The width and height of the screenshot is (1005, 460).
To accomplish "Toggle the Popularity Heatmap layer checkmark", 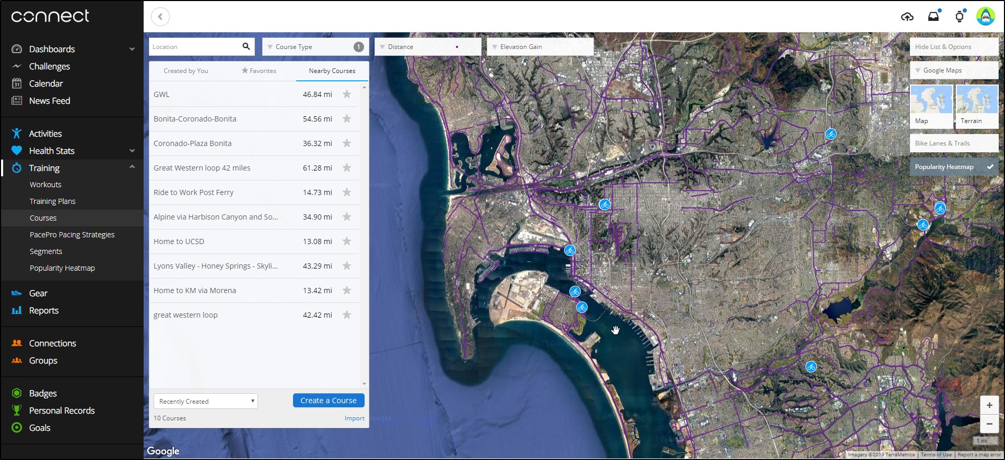I will (990, 167).
